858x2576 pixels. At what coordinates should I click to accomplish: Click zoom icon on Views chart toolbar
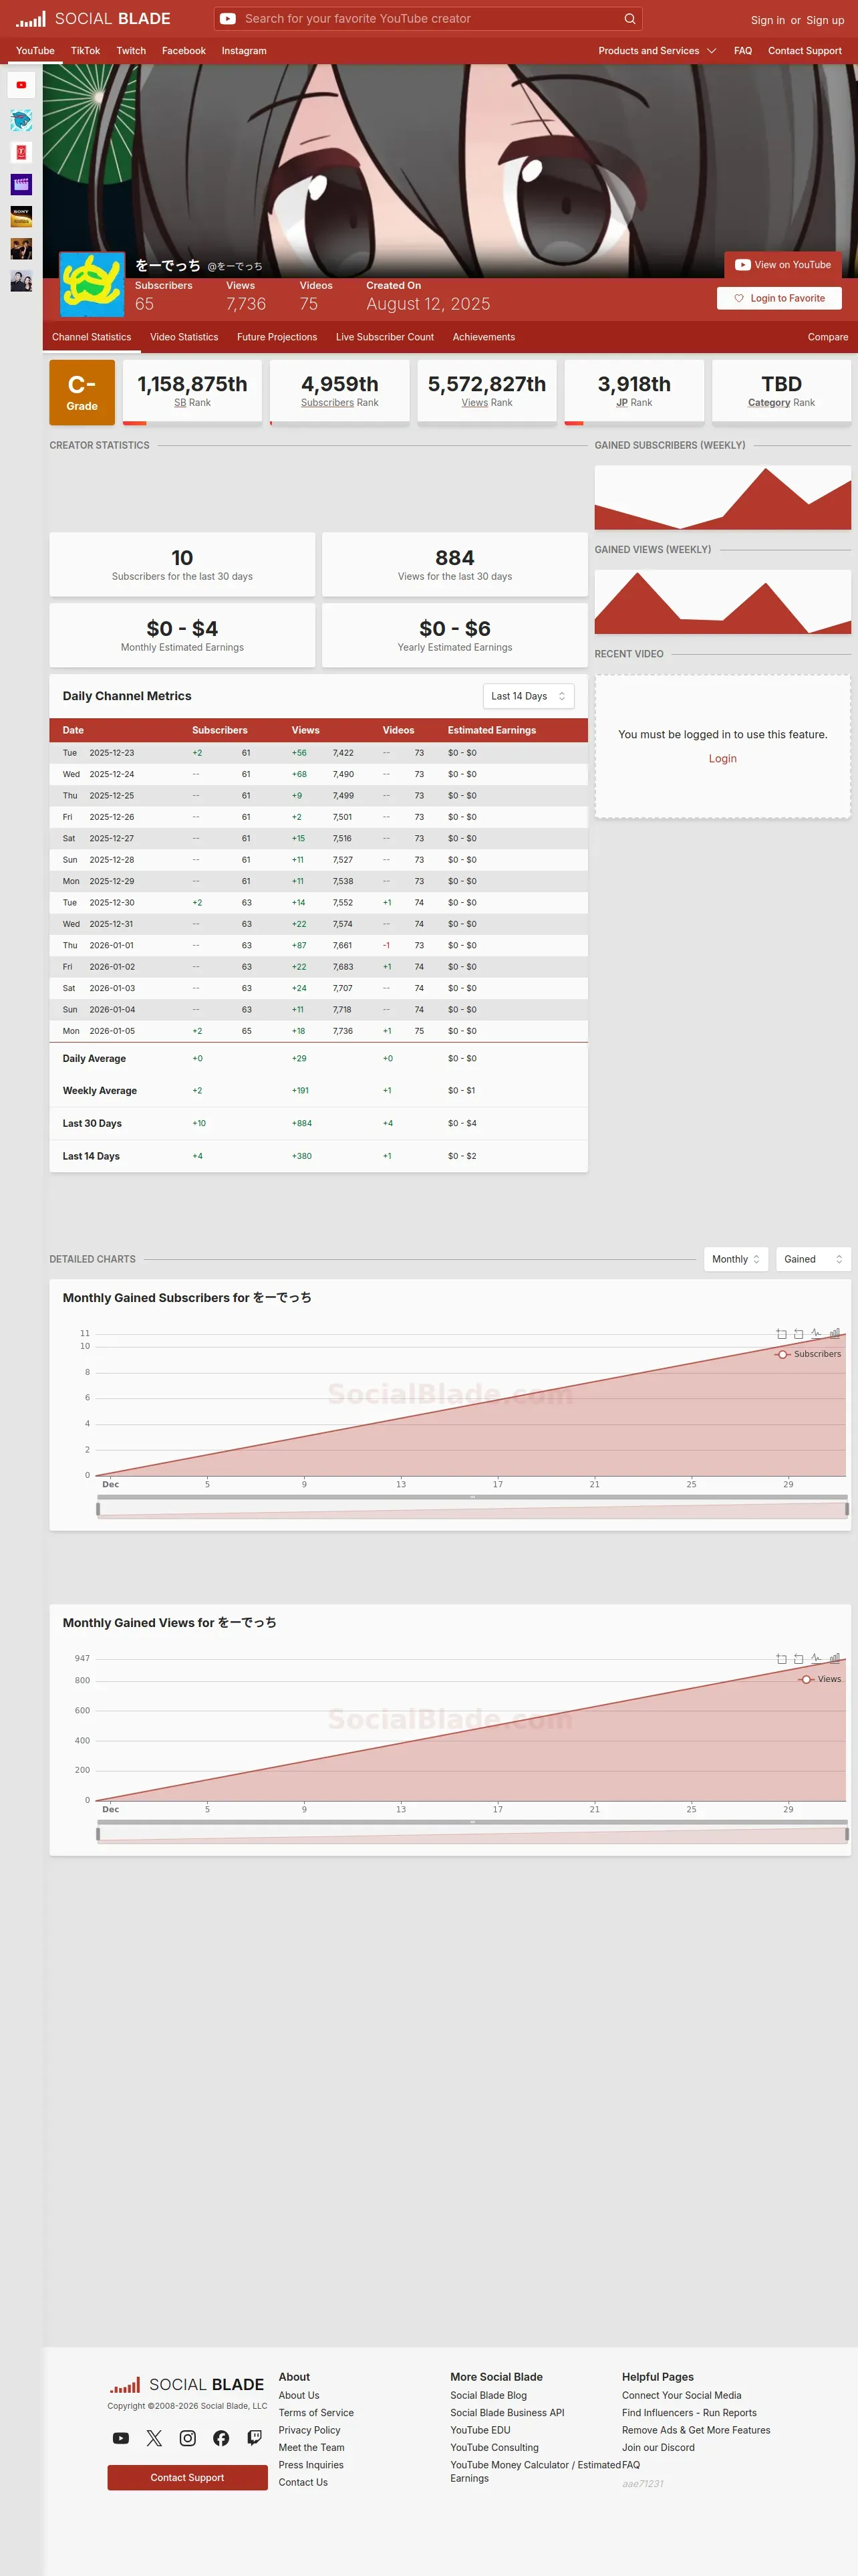pyautogui.click(x=781, y=1659)
